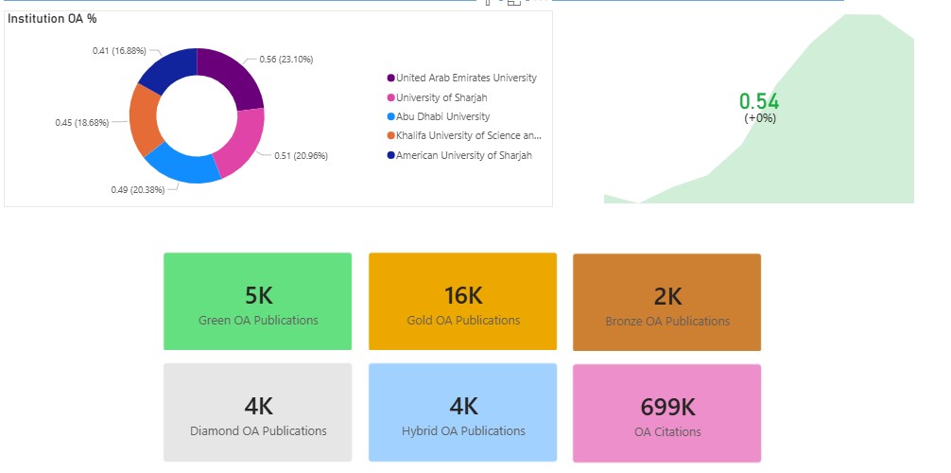Click the Gold OA Publications card

462,302
